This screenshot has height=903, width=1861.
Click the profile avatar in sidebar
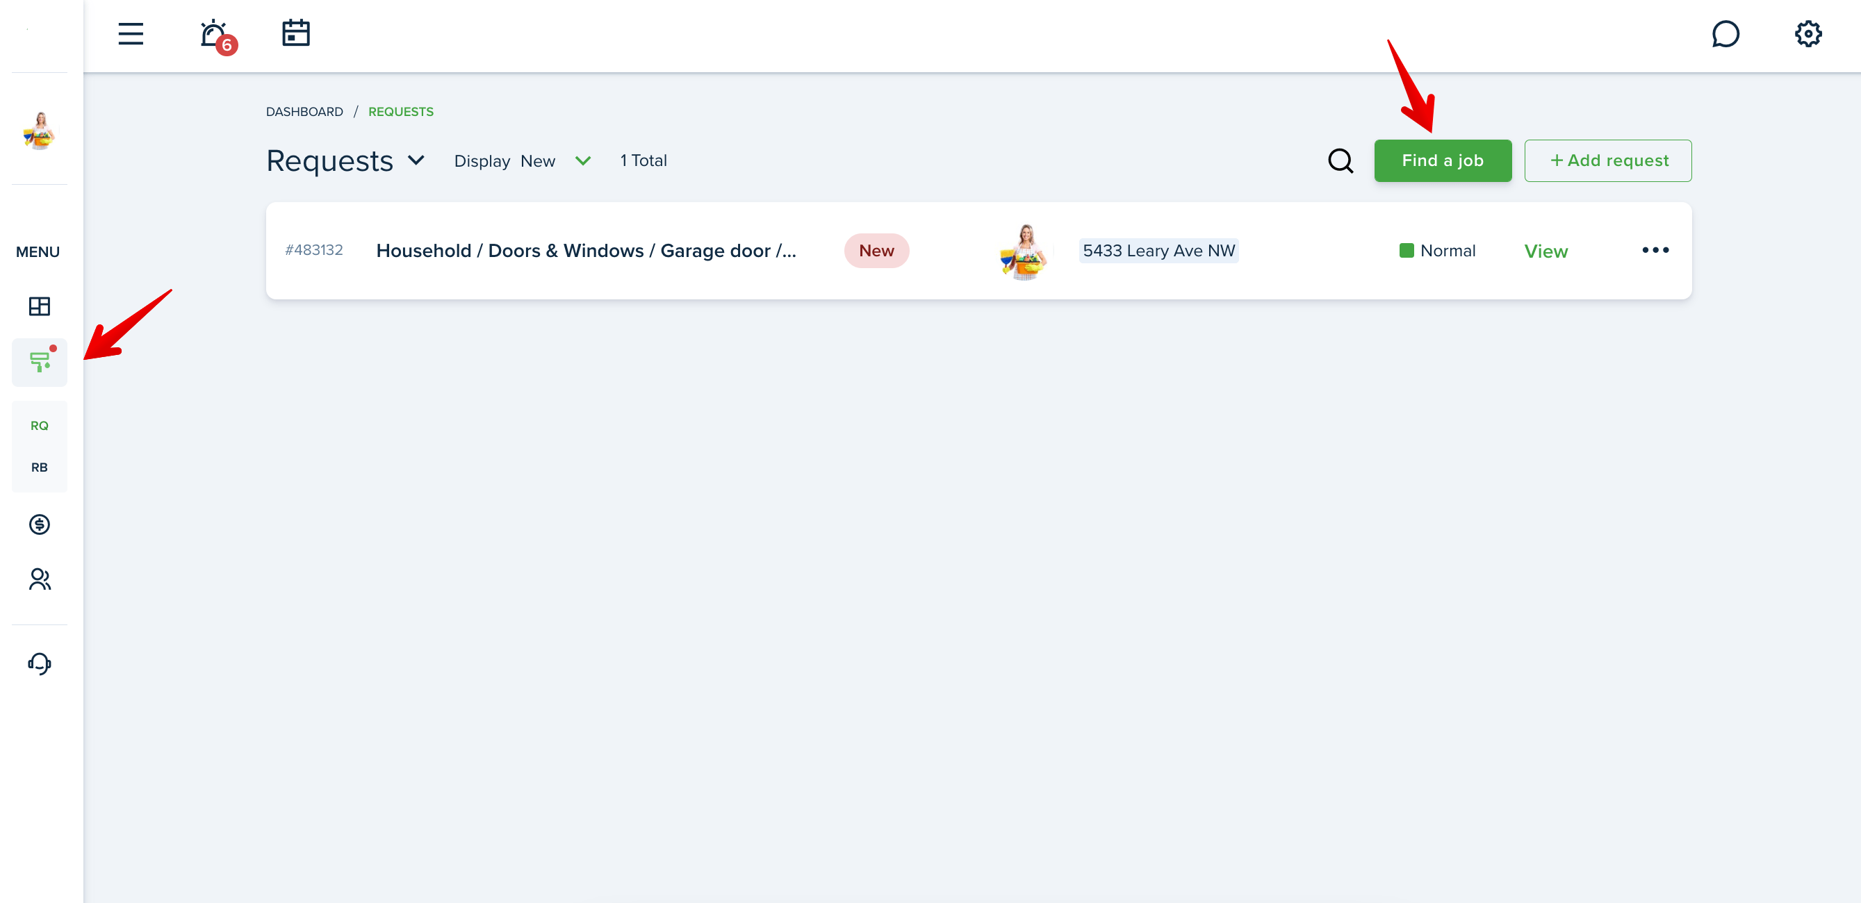pyautogui.click(x=40, y=131)
